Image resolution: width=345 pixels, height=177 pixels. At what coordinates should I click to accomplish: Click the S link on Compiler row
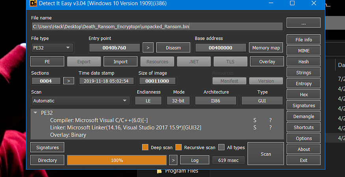[x=255, y=120]
